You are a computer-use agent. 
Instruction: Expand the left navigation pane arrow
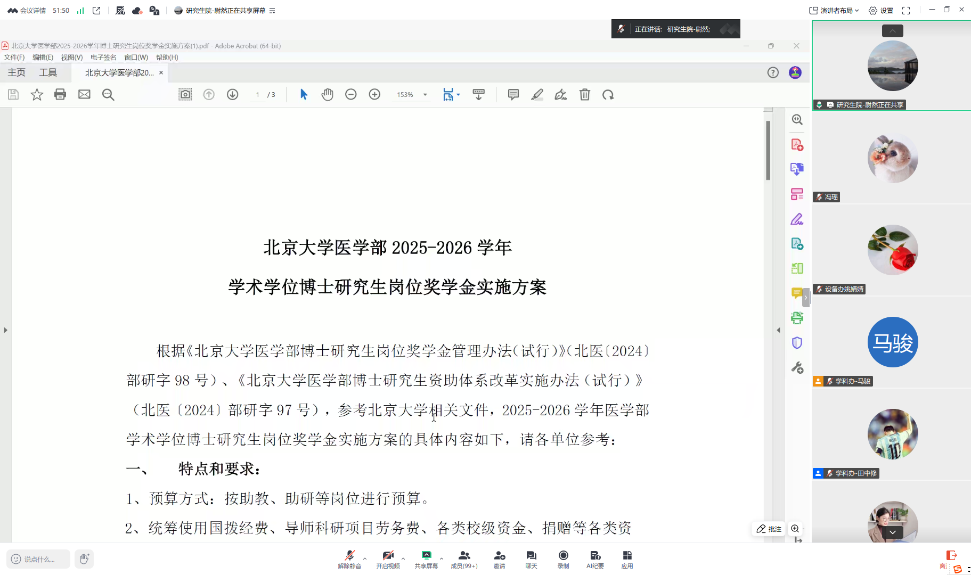click(x=5, y=330)
